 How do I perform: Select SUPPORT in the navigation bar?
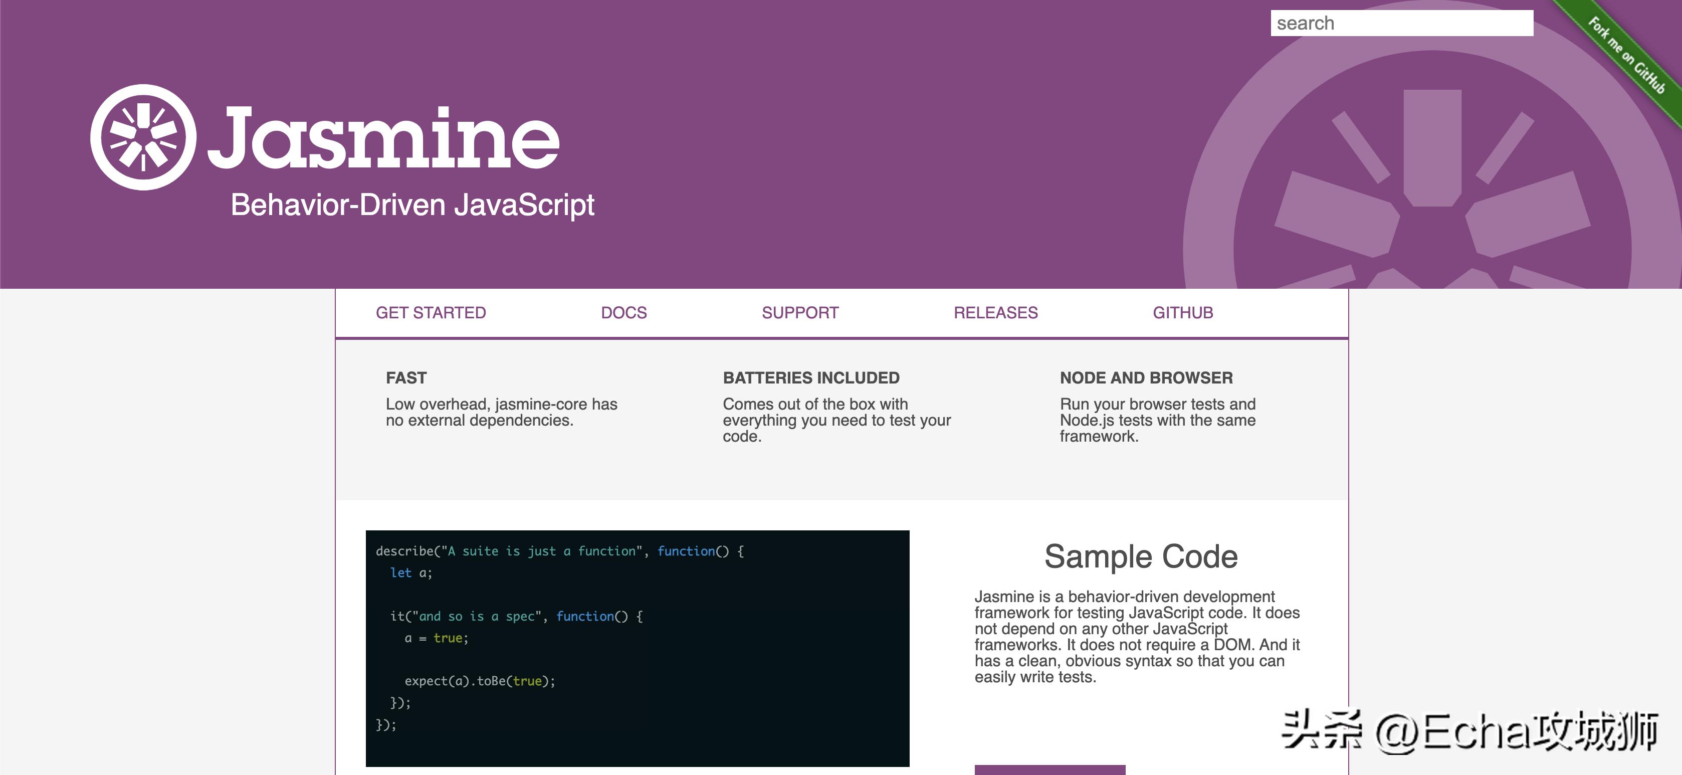pyautogui.click(x=800, y=313)
